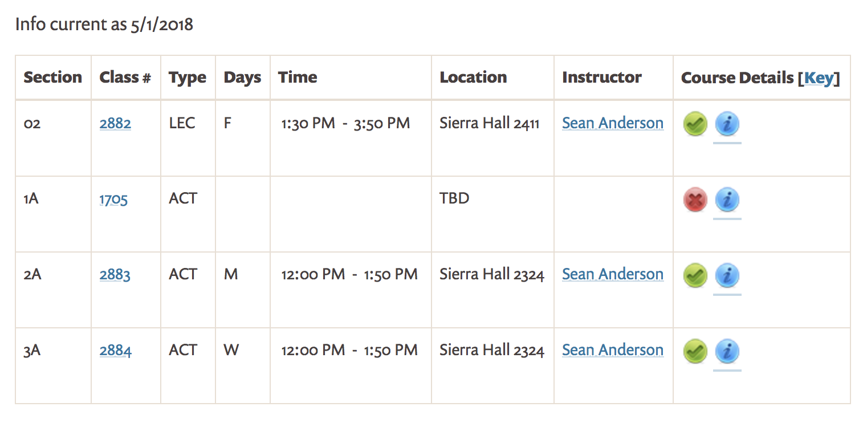Image resolution: width=863 pixels, height=431 pixels.
Task: Open class number 1705 link
Action: point(113,199)
